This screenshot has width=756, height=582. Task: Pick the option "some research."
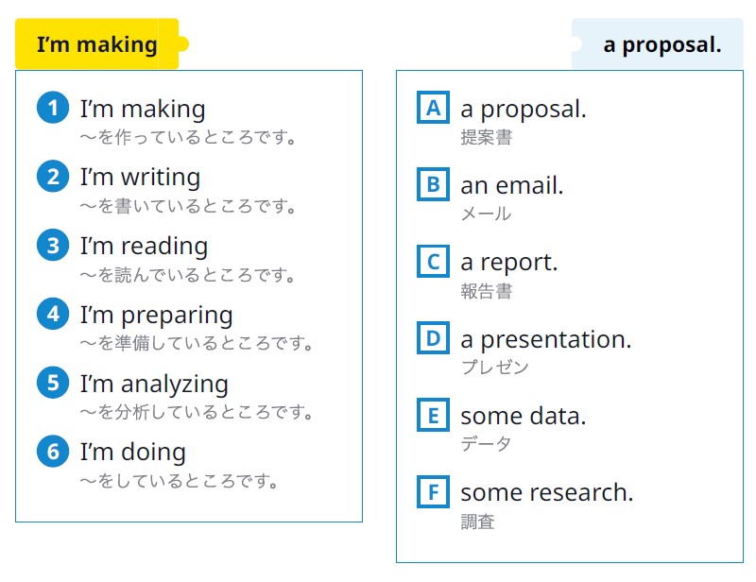pyautogui.click(x=547, y=492)
